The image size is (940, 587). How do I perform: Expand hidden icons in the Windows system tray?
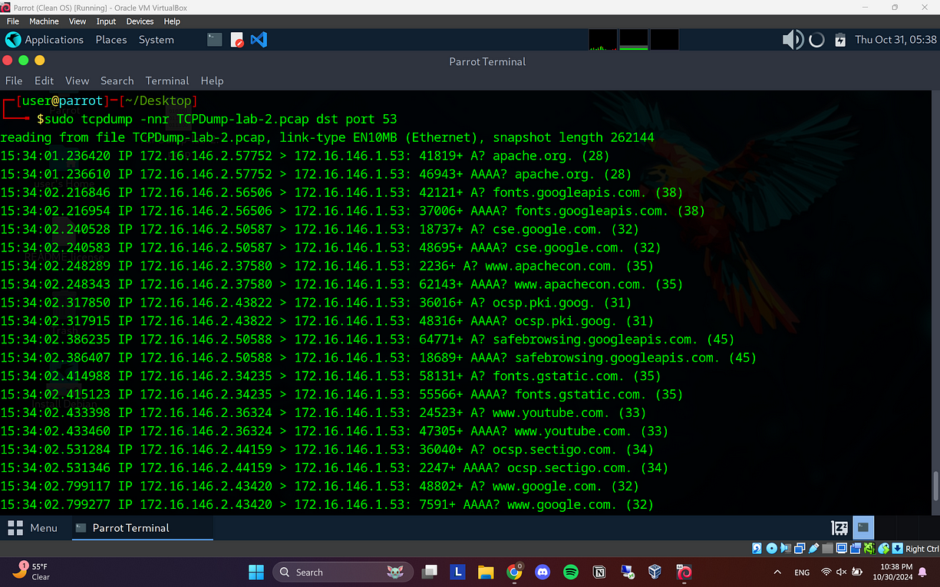coord(777,572)
